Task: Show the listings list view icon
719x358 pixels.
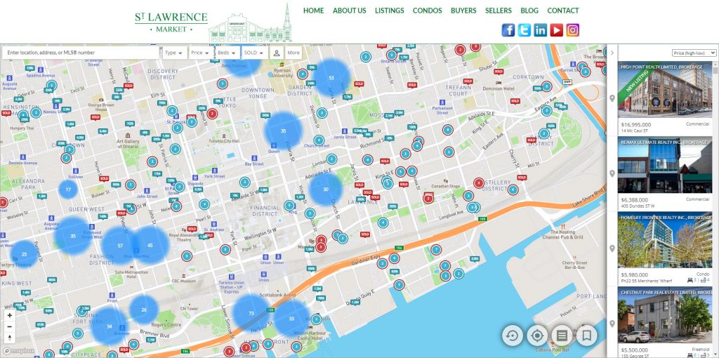Action: pyautogui.click(x=562, y=336)
